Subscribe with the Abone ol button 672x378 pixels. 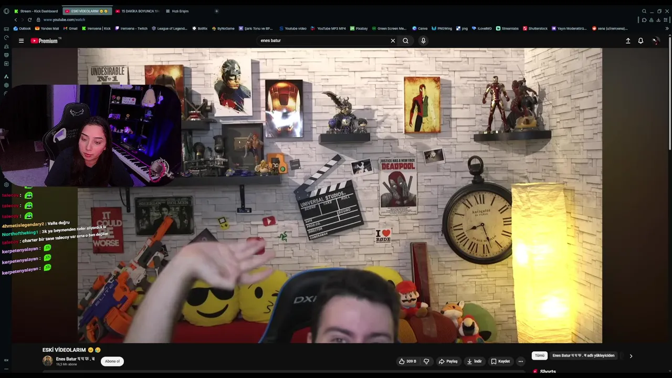(x=112, y=361)
